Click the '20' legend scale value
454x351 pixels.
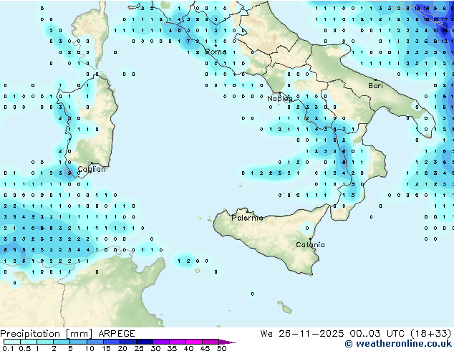[x=122, y=348]
